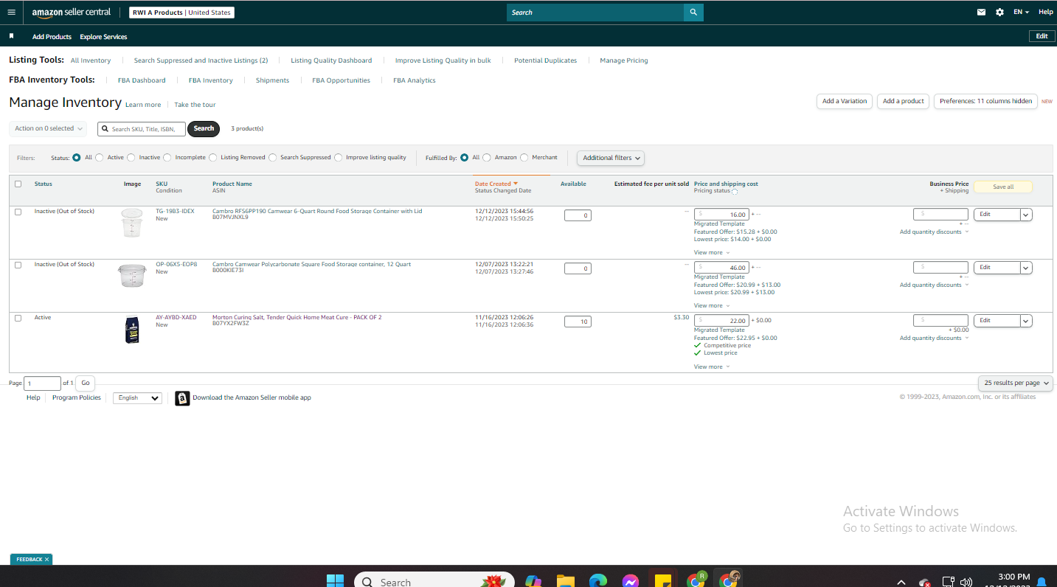The width and height of the screenshot is (1057, 587).
Task: Open Edit dropdown arrow for OP-06X5-EOP8 row
Action: [x=1026, y=268]
